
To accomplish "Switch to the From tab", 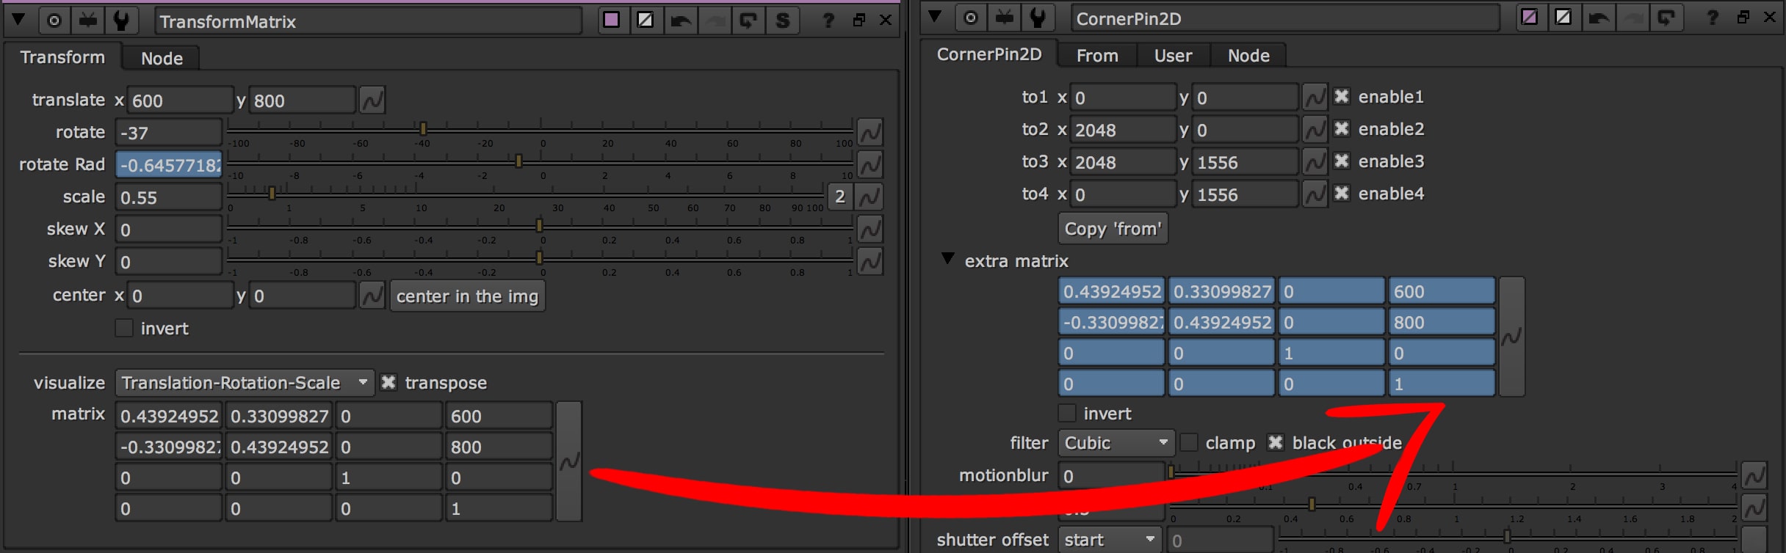I will tap(1097, 56).
